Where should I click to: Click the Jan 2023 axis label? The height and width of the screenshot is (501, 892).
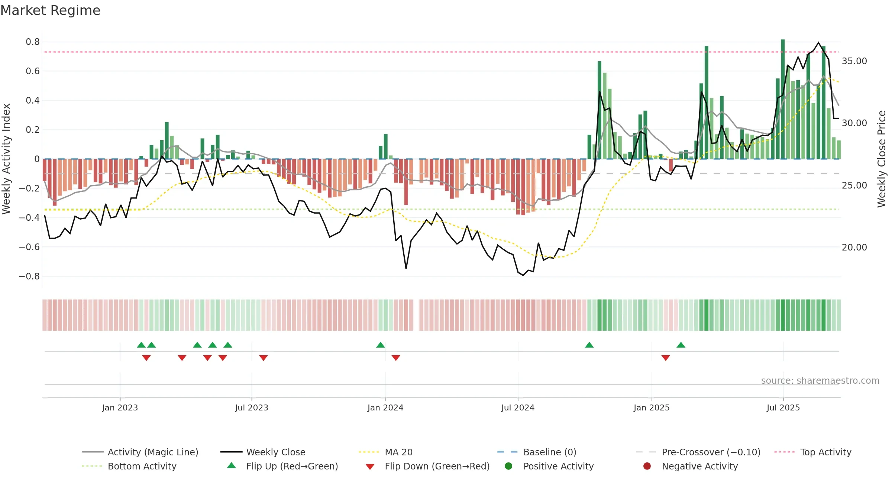pyautogui.click(x=120, y=407)
